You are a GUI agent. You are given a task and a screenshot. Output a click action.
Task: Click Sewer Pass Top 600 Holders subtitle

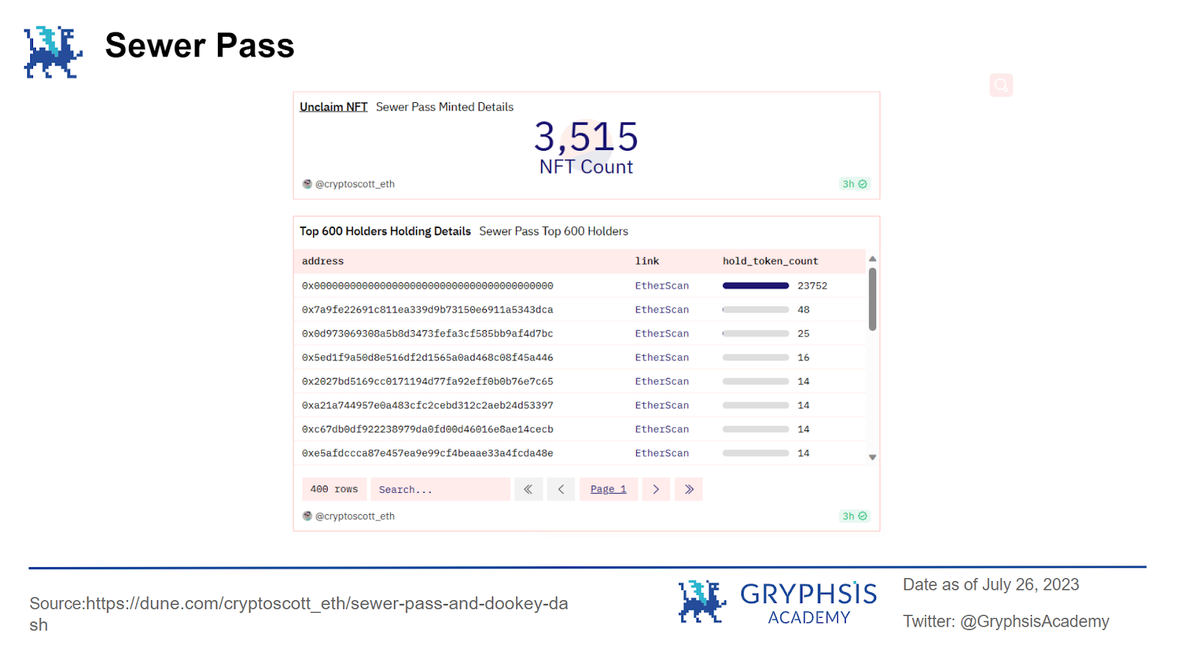pyautogui.click(x=554, y=231)
